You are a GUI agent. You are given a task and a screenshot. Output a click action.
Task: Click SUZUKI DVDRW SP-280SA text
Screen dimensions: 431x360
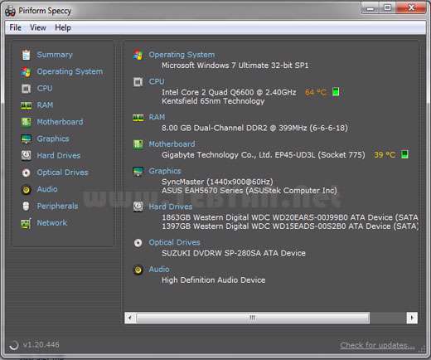coord(234,253)
